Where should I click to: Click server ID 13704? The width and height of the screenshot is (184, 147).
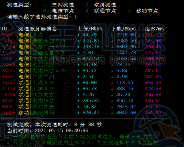(x=8, y=95)
